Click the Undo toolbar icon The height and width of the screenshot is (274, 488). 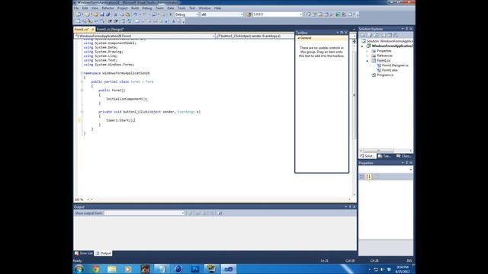point(135,14)
